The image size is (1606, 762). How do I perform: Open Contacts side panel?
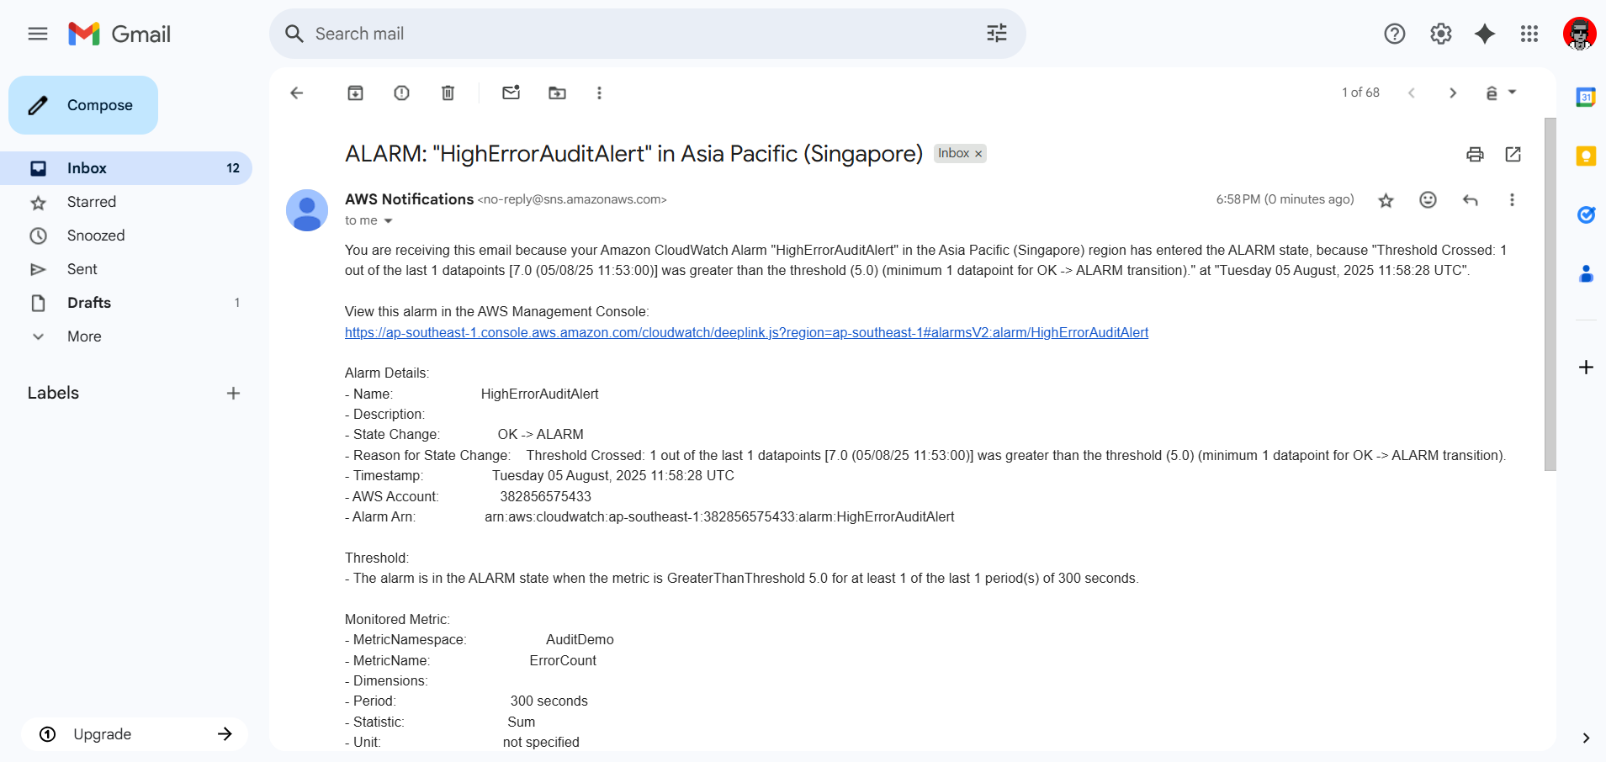click(x=1586, y=273)
